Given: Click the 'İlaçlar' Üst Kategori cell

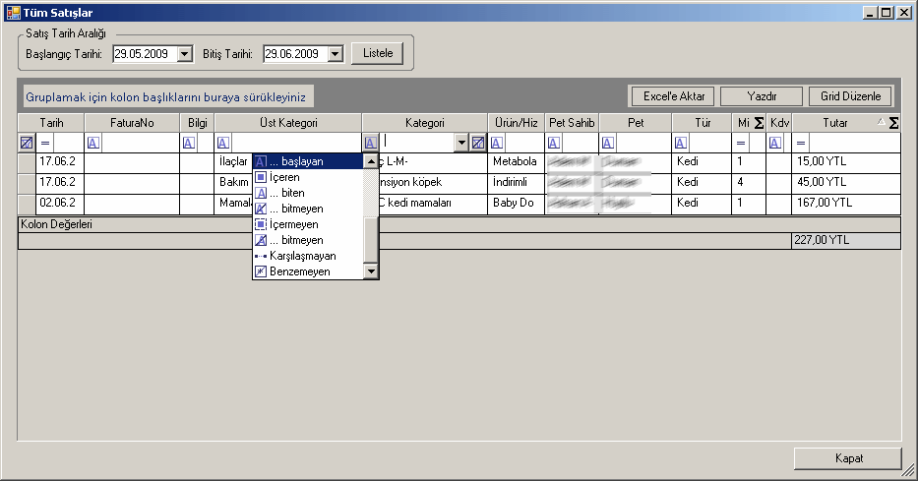Looking at the screenshot, I should pos(233,162).
